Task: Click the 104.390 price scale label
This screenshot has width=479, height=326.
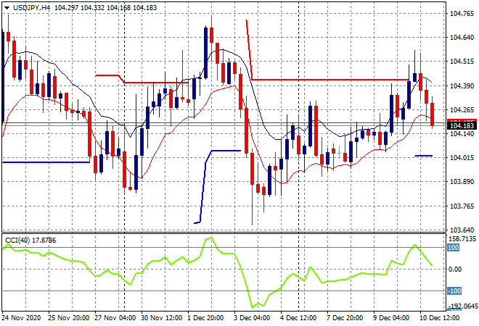Action: 462,86
